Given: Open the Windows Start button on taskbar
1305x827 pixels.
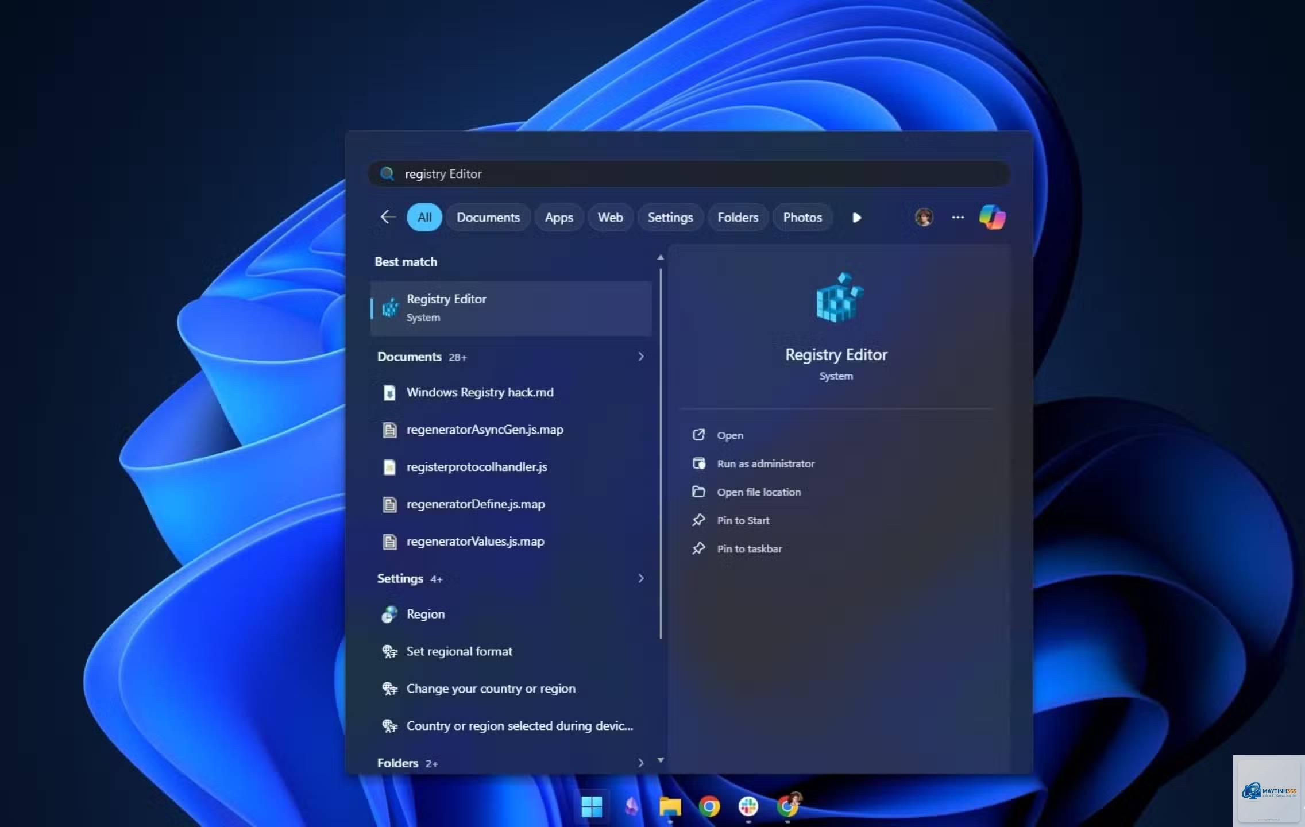Looking at the screenshot, I should point(592,806).
